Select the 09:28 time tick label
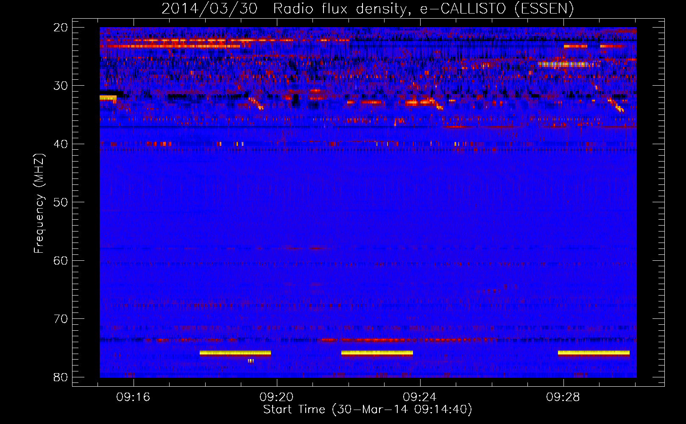This screenshot has width=686, height=424. click(563, 397)
